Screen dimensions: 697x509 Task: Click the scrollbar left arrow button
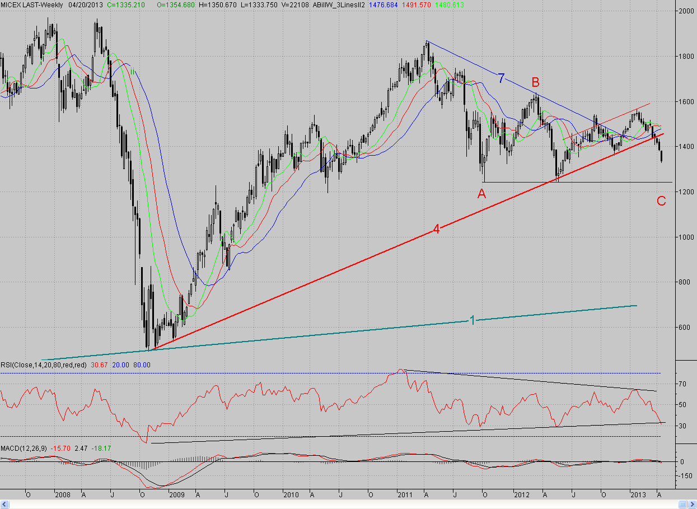click(x=3, y=504)
